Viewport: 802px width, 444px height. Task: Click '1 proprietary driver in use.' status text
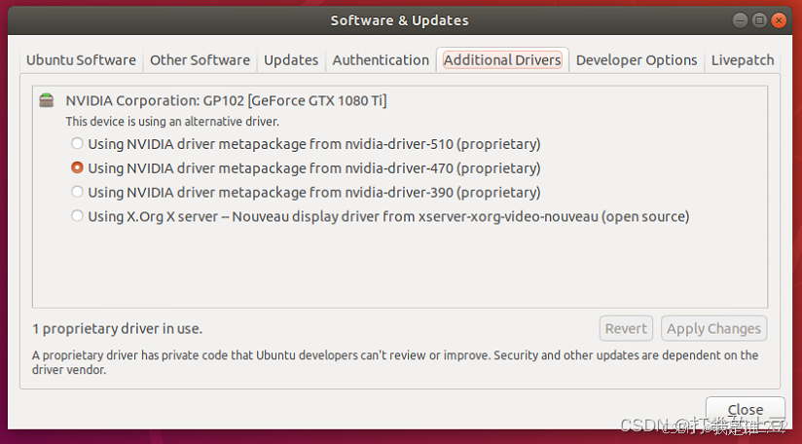[x=117, y=328]
